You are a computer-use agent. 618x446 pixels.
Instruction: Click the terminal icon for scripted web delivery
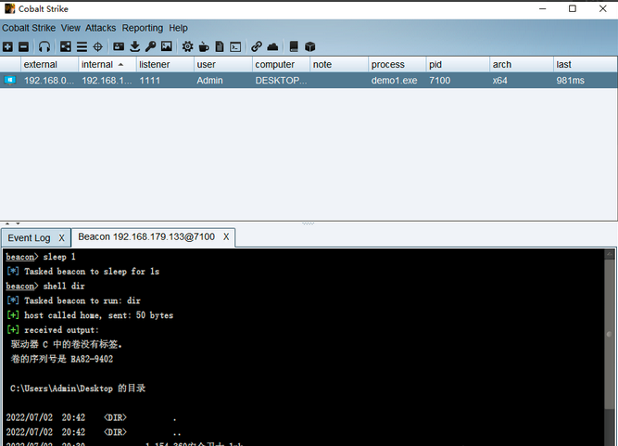(x=235, y=47)
